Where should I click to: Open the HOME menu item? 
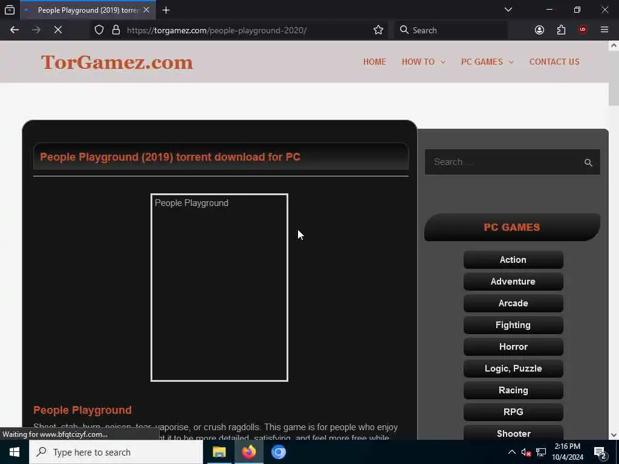click(375, 62)
